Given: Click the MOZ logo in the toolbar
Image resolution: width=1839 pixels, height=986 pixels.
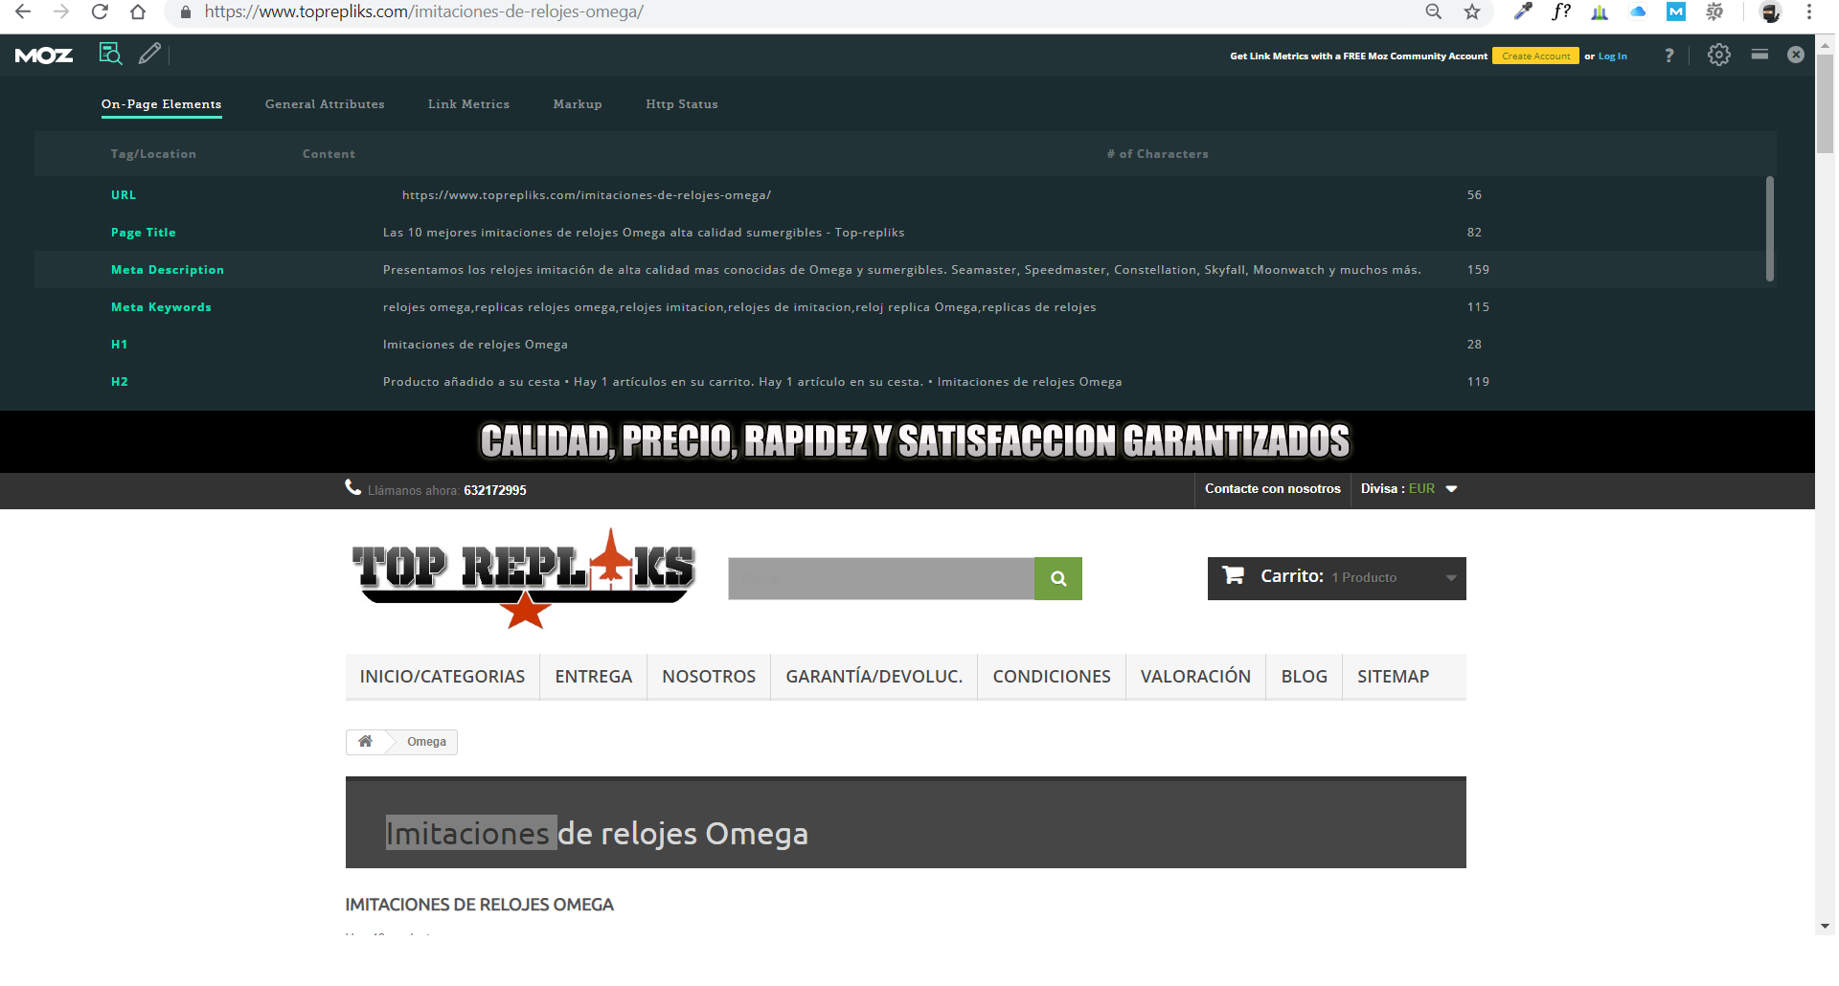Looking at the screenshot, I should point(44,56).
